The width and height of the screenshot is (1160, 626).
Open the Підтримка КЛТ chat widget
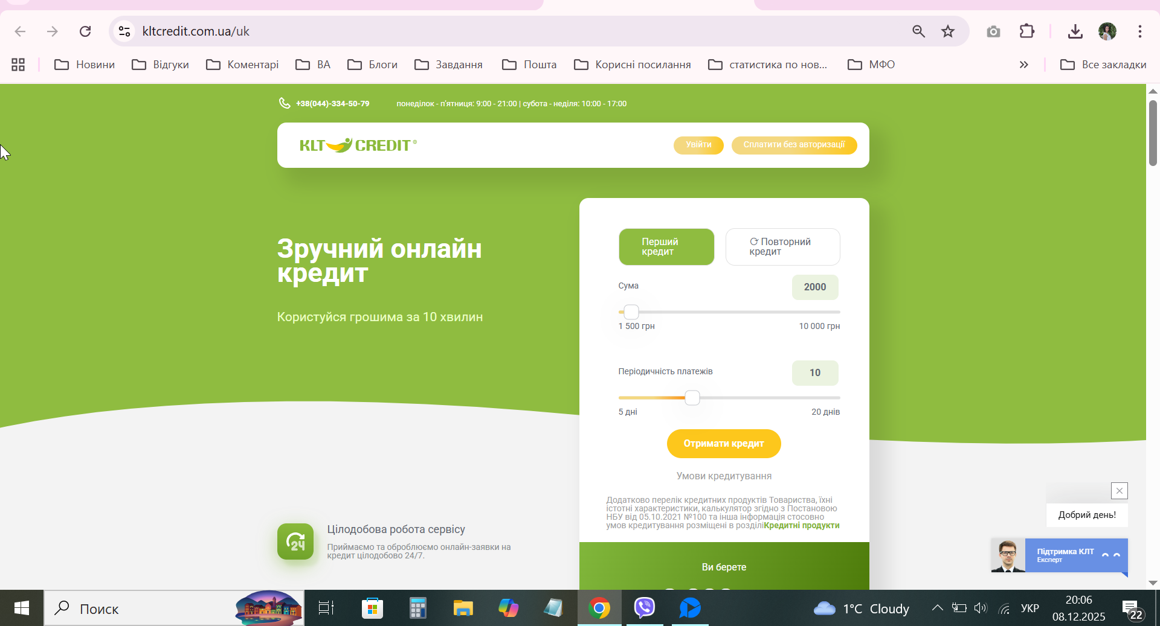point(1060,555)
